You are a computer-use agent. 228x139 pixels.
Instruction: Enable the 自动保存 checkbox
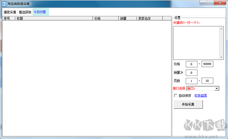(x=176, y=96)
